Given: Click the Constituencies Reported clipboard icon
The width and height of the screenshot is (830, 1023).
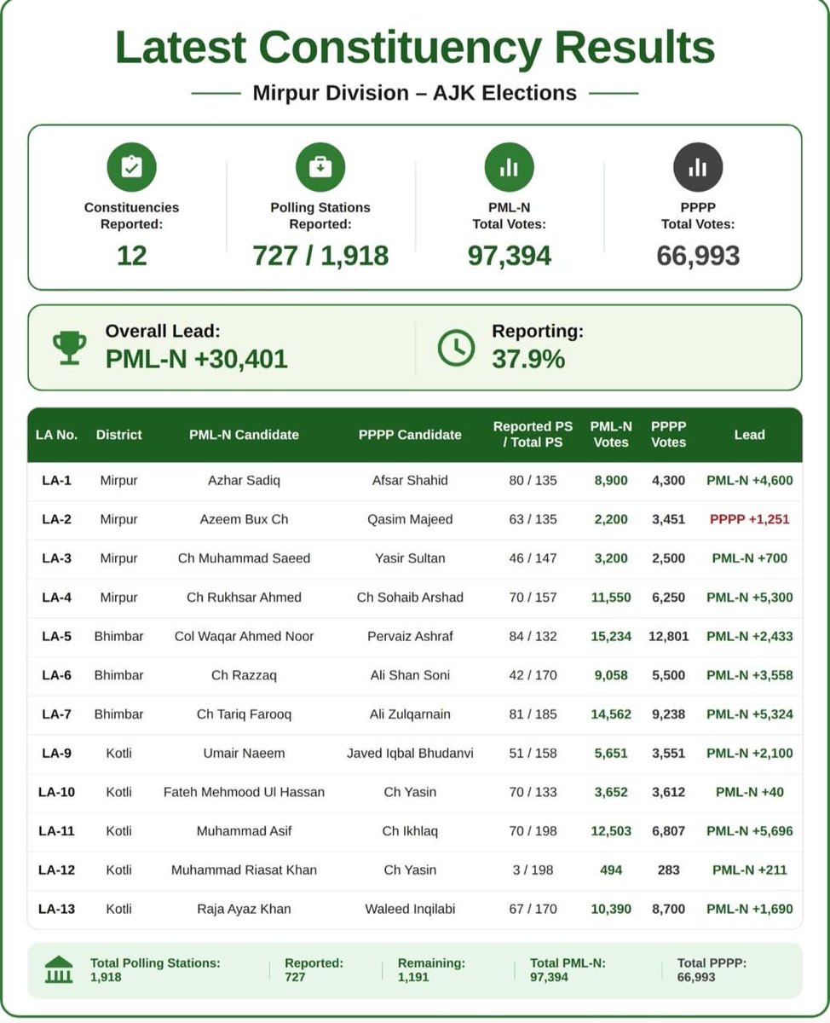Looking at the screenshot, I should tap(131, 167).
